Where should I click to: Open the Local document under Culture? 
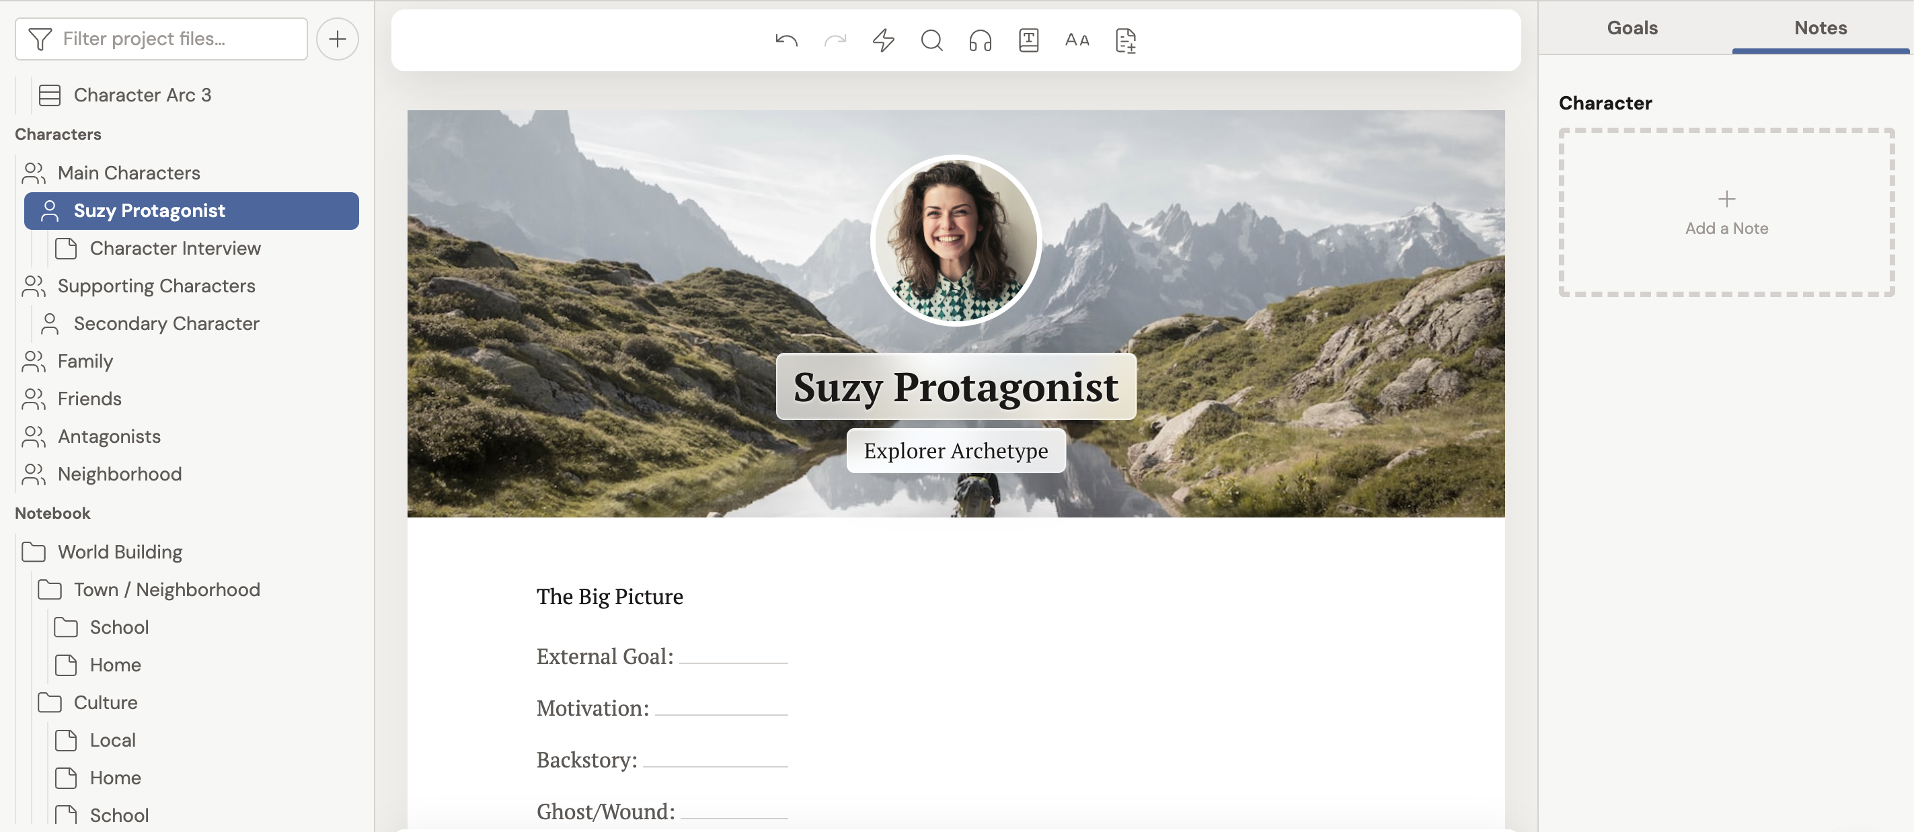[x=113, y=740]
